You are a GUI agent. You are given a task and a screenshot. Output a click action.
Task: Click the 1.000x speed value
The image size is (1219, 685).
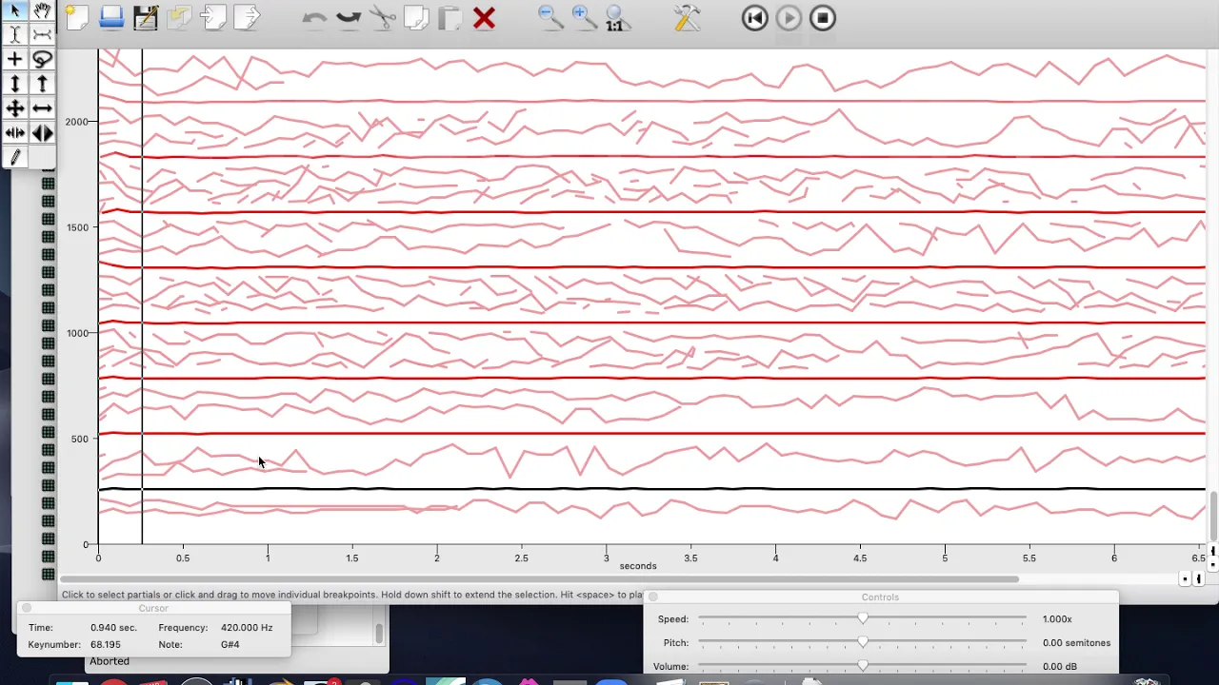point(1057,619)
